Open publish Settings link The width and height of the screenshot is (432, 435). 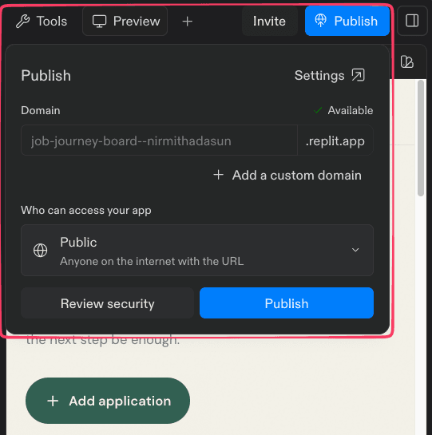[330, 76]
